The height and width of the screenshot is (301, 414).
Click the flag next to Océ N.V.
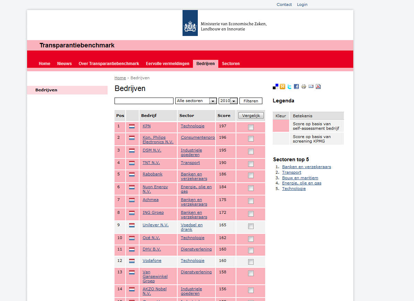point(132,238)
